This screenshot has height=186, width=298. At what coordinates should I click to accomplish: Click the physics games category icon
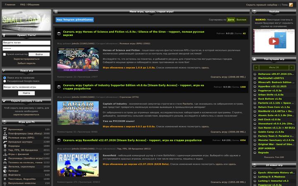[x=5, y=154]
